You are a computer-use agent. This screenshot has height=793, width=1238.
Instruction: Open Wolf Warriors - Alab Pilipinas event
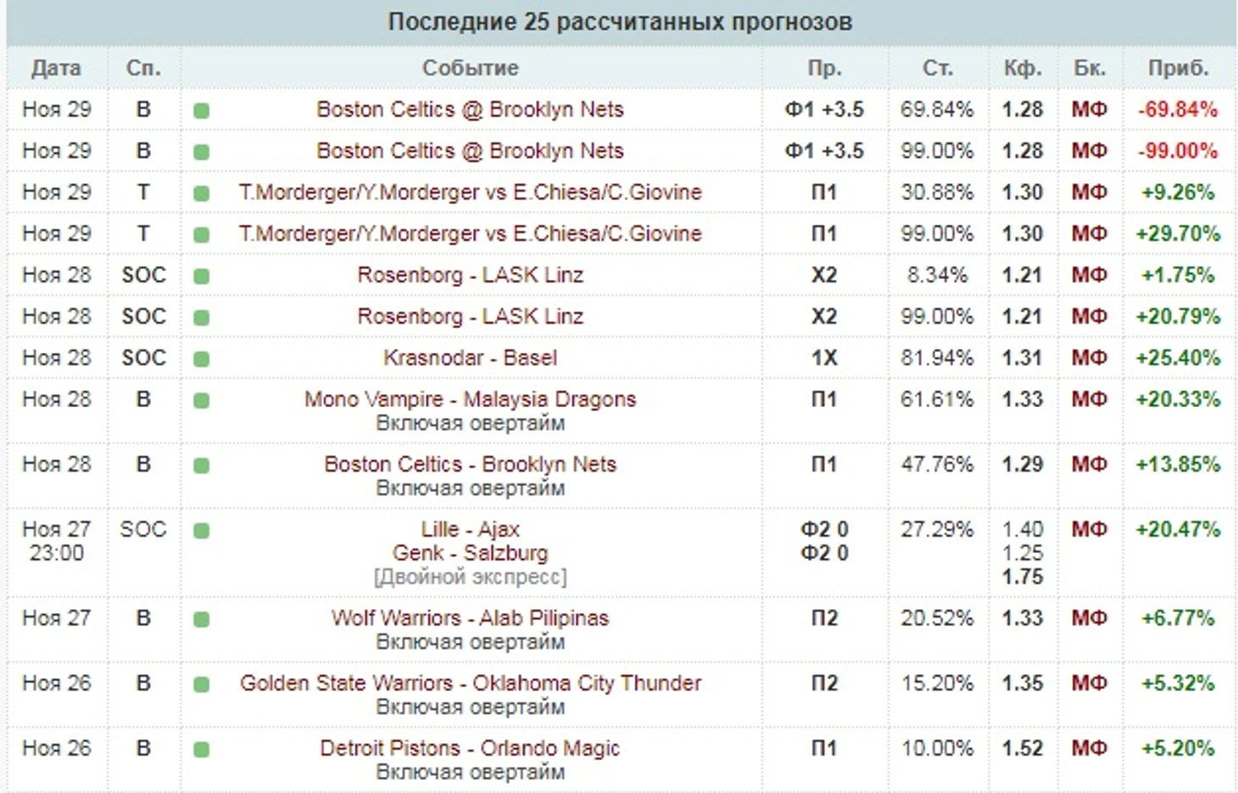pos(470,617)
